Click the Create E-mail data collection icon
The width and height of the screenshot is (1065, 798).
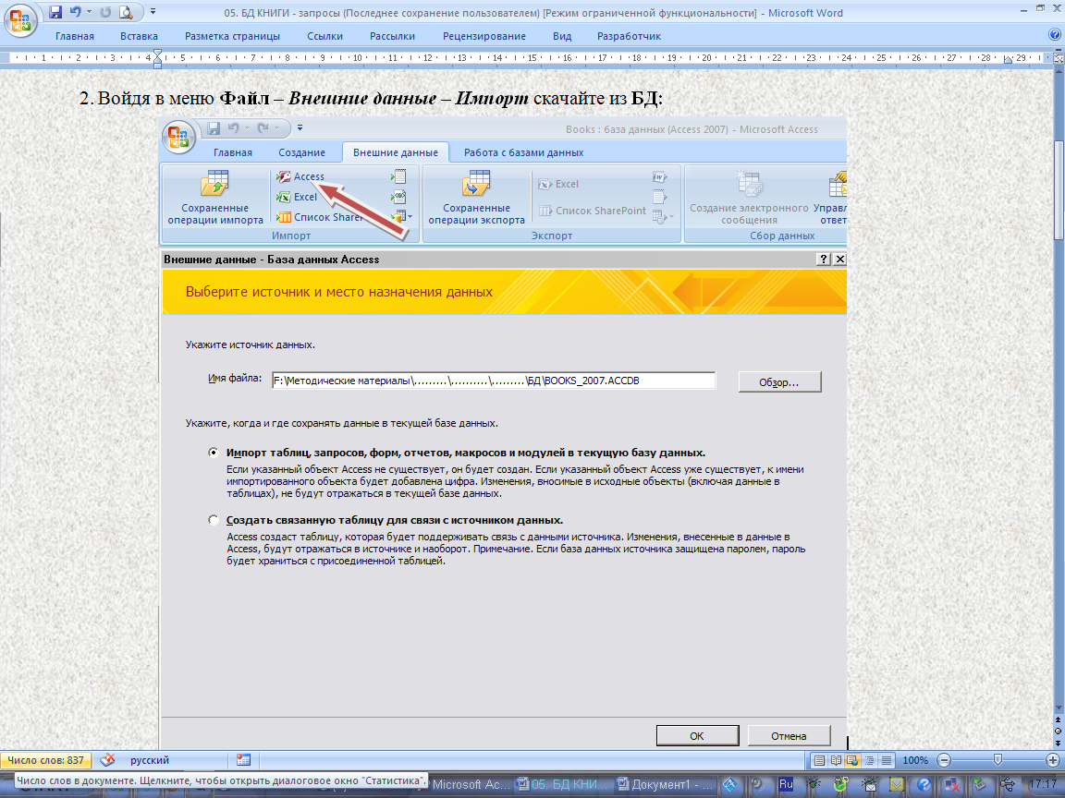pos(749,185)
